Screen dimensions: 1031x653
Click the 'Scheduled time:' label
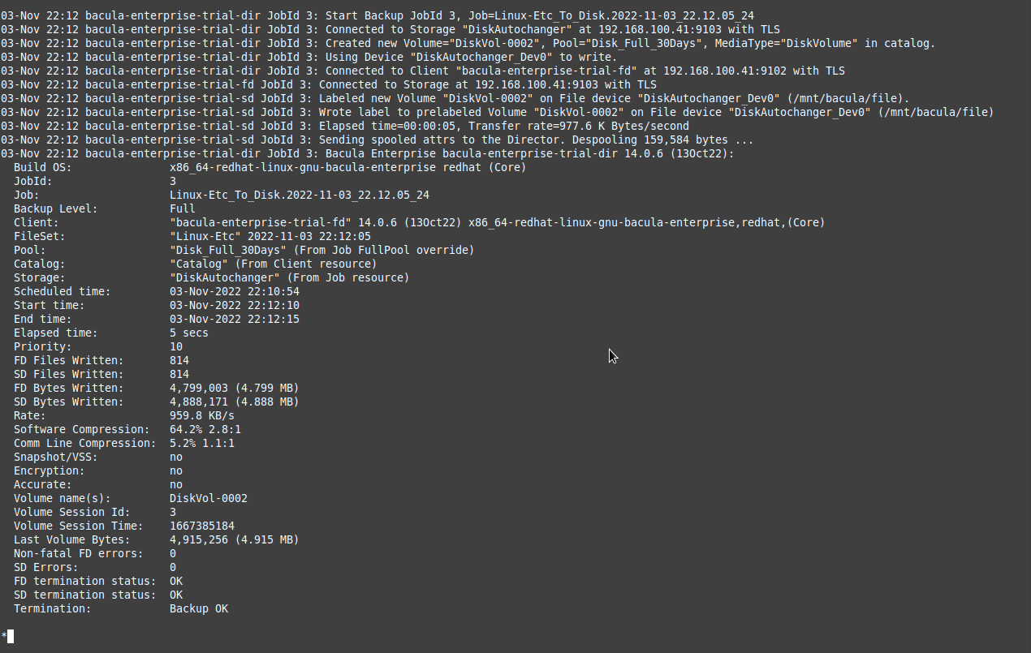click(x=63, y=291)
